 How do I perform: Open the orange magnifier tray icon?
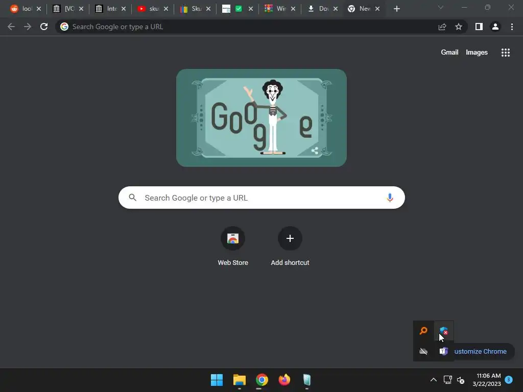tap(423, 331)
